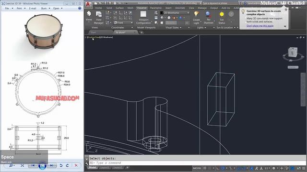Expand the Visual Styles panel
Screen dimensions: 307x172
(x=174, y=28)
